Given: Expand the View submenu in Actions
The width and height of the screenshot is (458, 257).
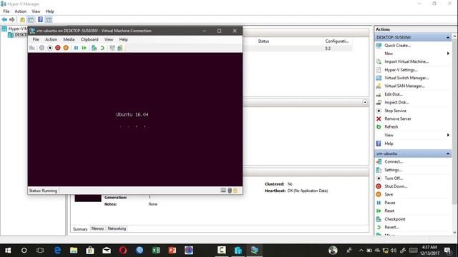Looking at the screenshot, I should coord(448,135).
